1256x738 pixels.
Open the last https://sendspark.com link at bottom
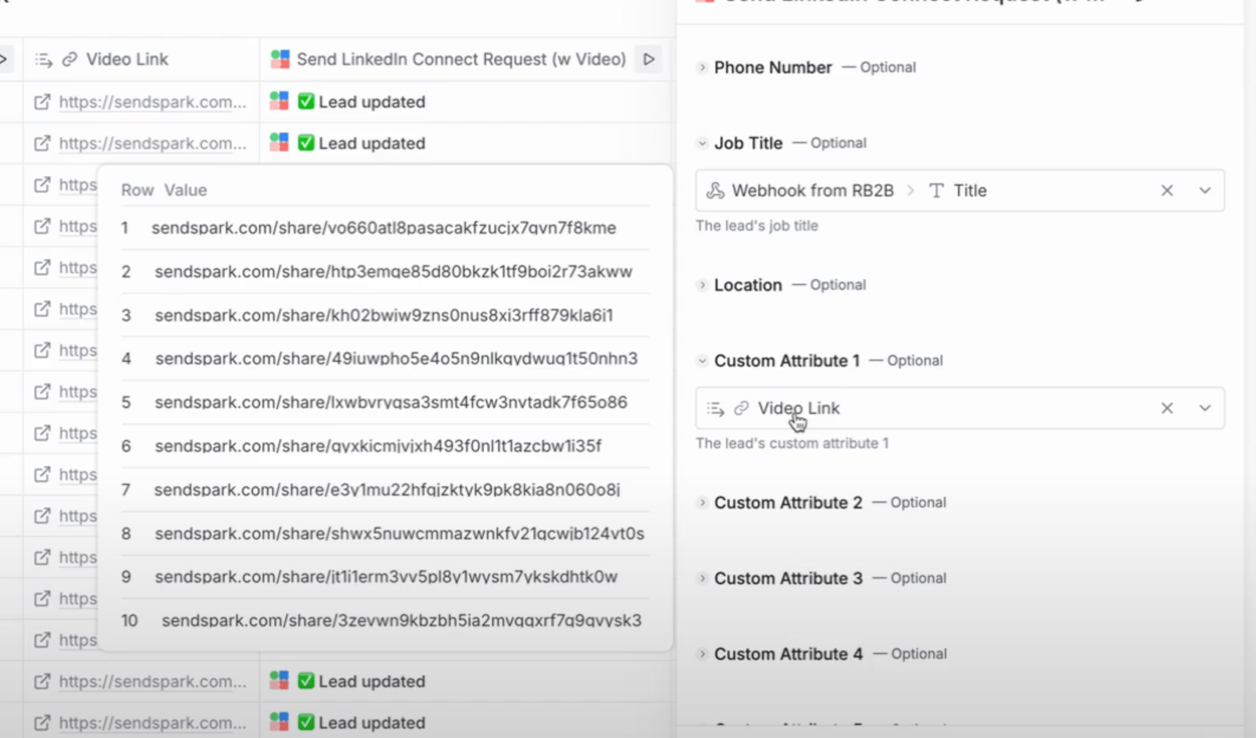pyautogui.click(x=153, y=723)
